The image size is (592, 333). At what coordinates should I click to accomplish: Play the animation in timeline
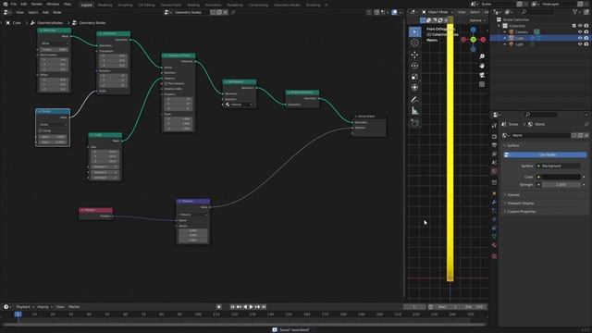click(x=251, y=307)
